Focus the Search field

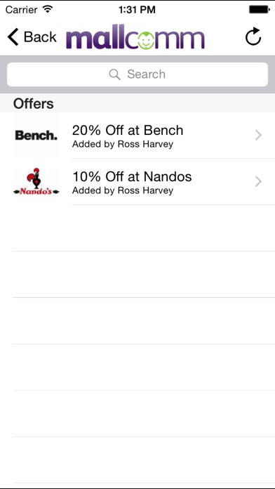click(137, 74)
